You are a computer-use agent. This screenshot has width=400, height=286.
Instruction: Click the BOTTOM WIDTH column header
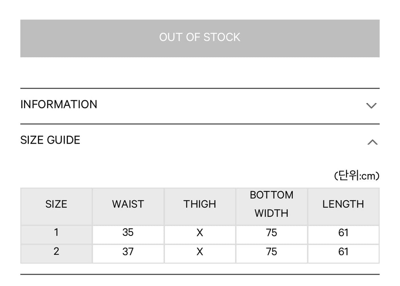coord(272,204)
